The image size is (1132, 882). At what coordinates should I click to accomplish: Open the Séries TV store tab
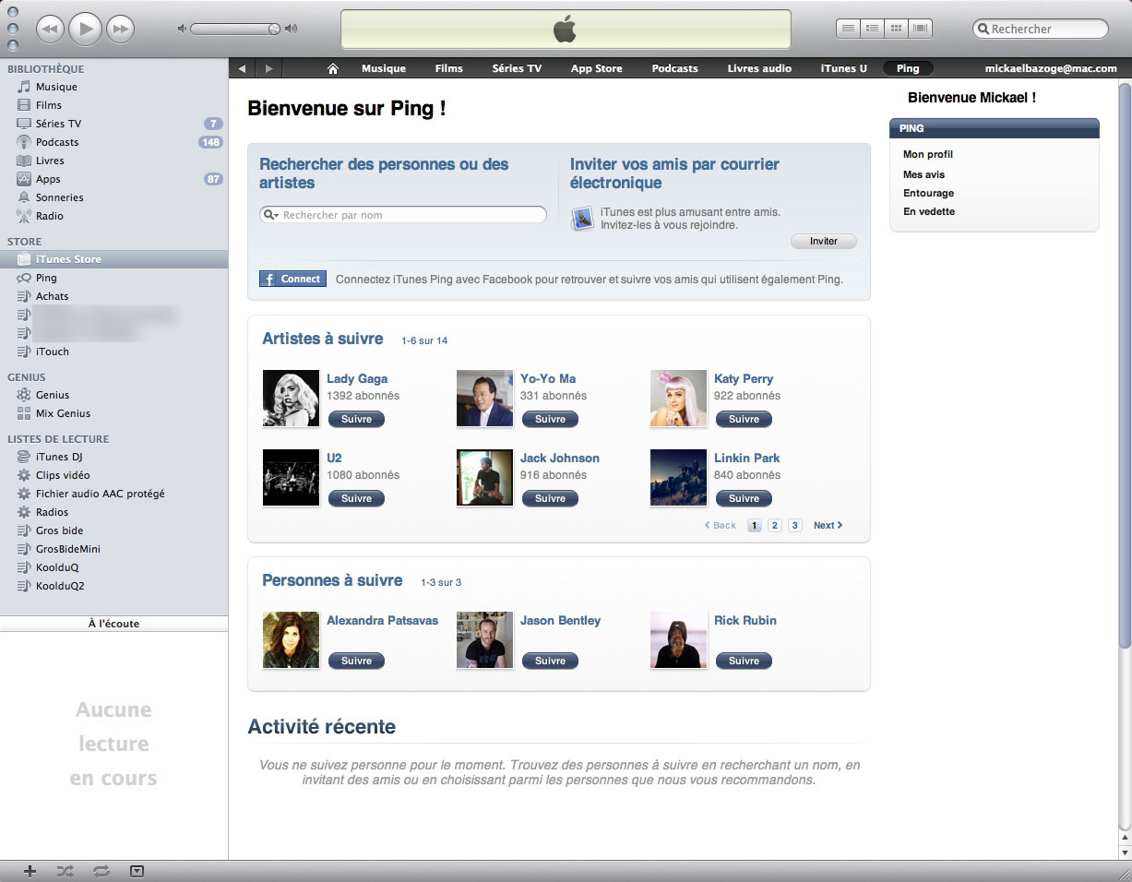click(517, 68)
